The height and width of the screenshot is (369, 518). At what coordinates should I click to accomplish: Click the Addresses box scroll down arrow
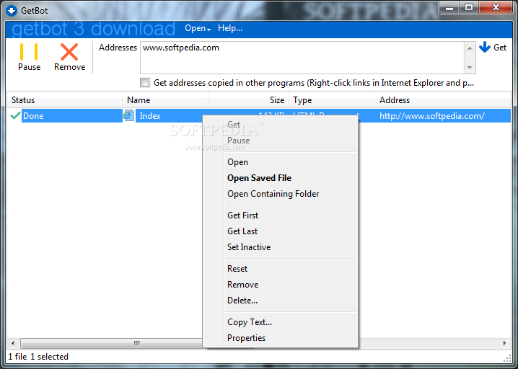tap(470, 68)
